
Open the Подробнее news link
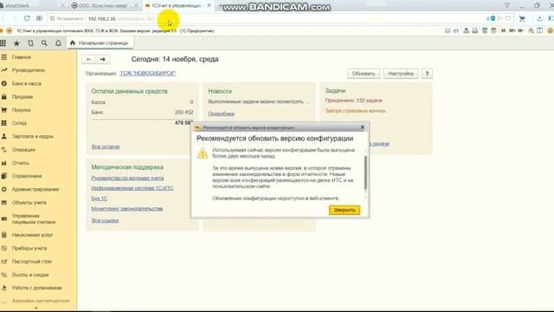point(222,114)
